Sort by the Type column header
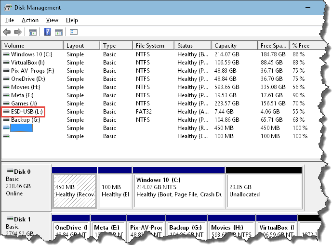The height and width of the screenshot is (245, 332). [117, 46]
